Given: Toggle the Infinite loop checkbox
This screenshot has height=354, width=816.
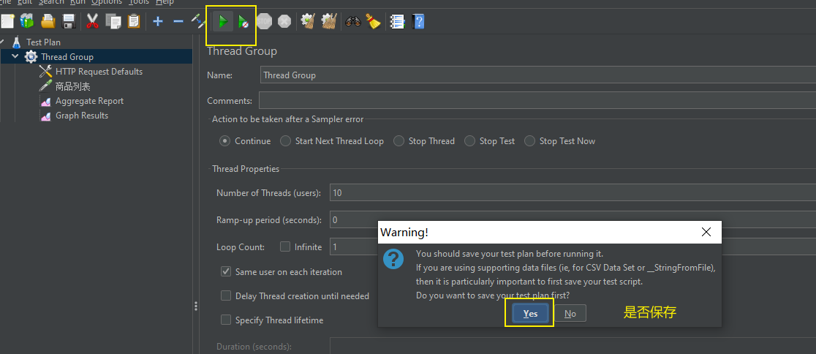Looking at the screenshot, I should pyautogui.click(x=284, y=246).
